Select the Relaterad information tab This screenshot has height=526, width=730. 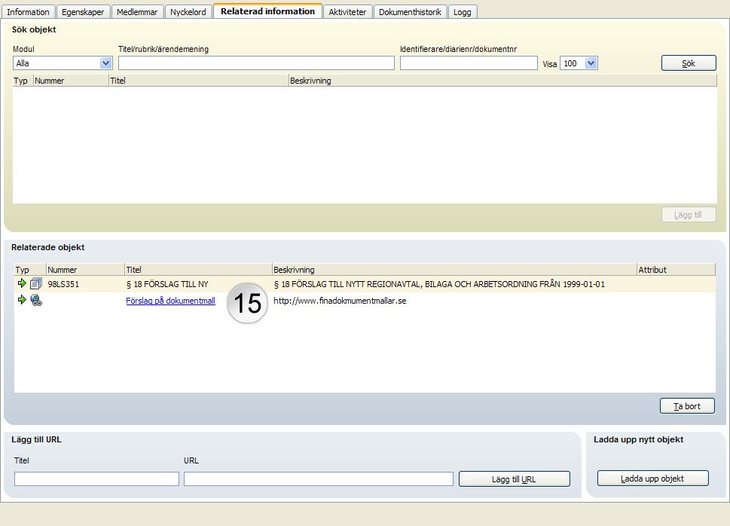point(267,11)
